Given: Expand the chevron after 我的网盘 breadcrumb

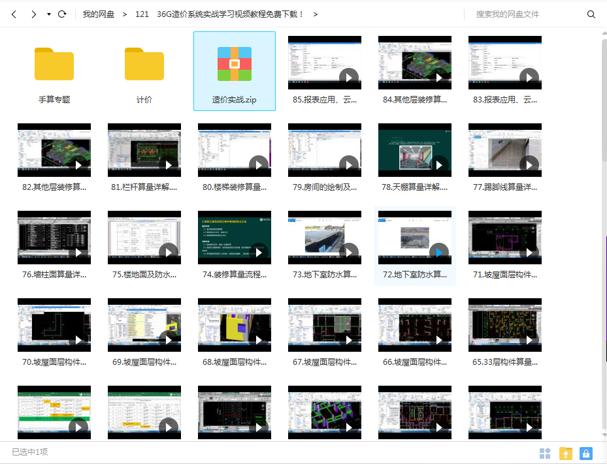Looking at the screenshot, I should pos(124,14).
